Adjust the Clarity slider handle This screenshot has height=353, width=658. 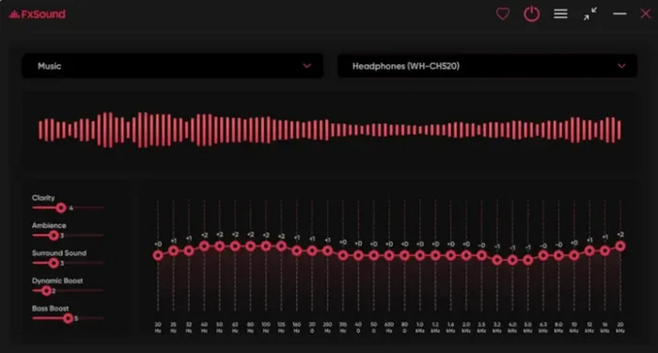pos(61,208)
